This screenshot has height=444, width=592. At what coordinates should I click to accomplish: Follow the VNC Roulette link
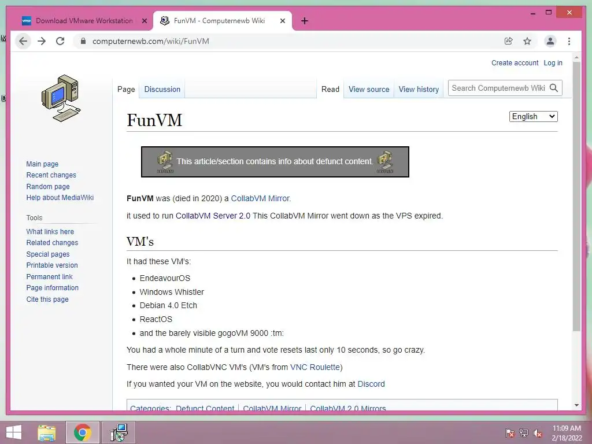[315, 367]
